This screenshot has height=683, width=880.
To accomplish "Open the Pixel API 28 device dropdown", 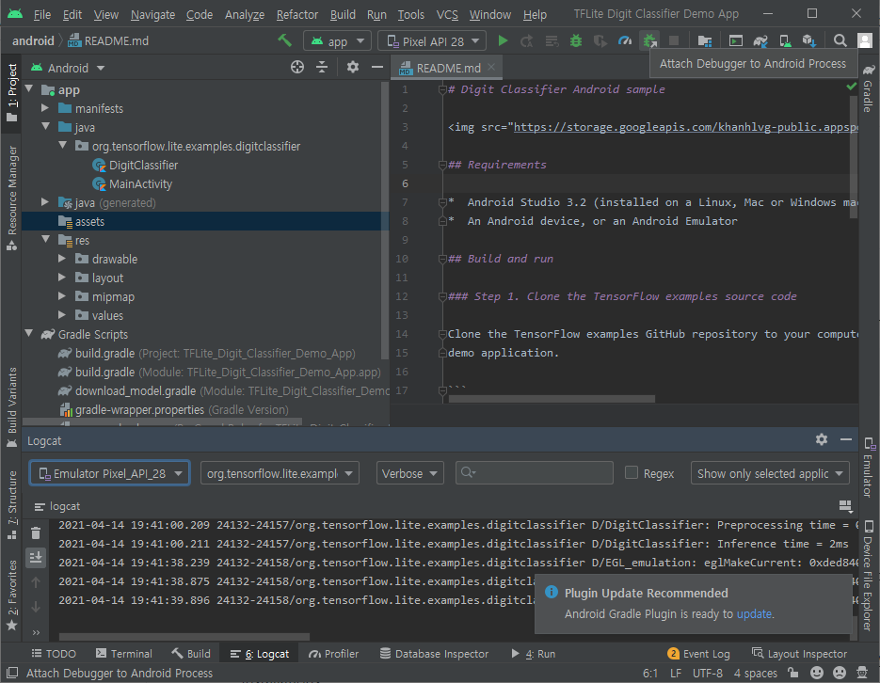I will click(432, 41).
